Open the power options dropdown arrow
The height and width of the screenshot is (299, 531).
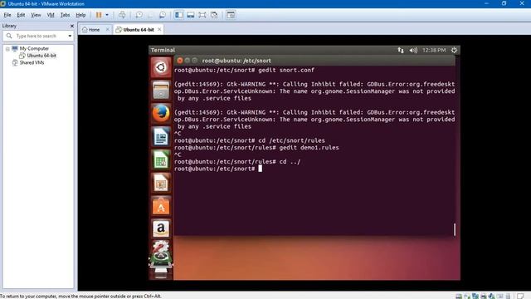(107, 15)
